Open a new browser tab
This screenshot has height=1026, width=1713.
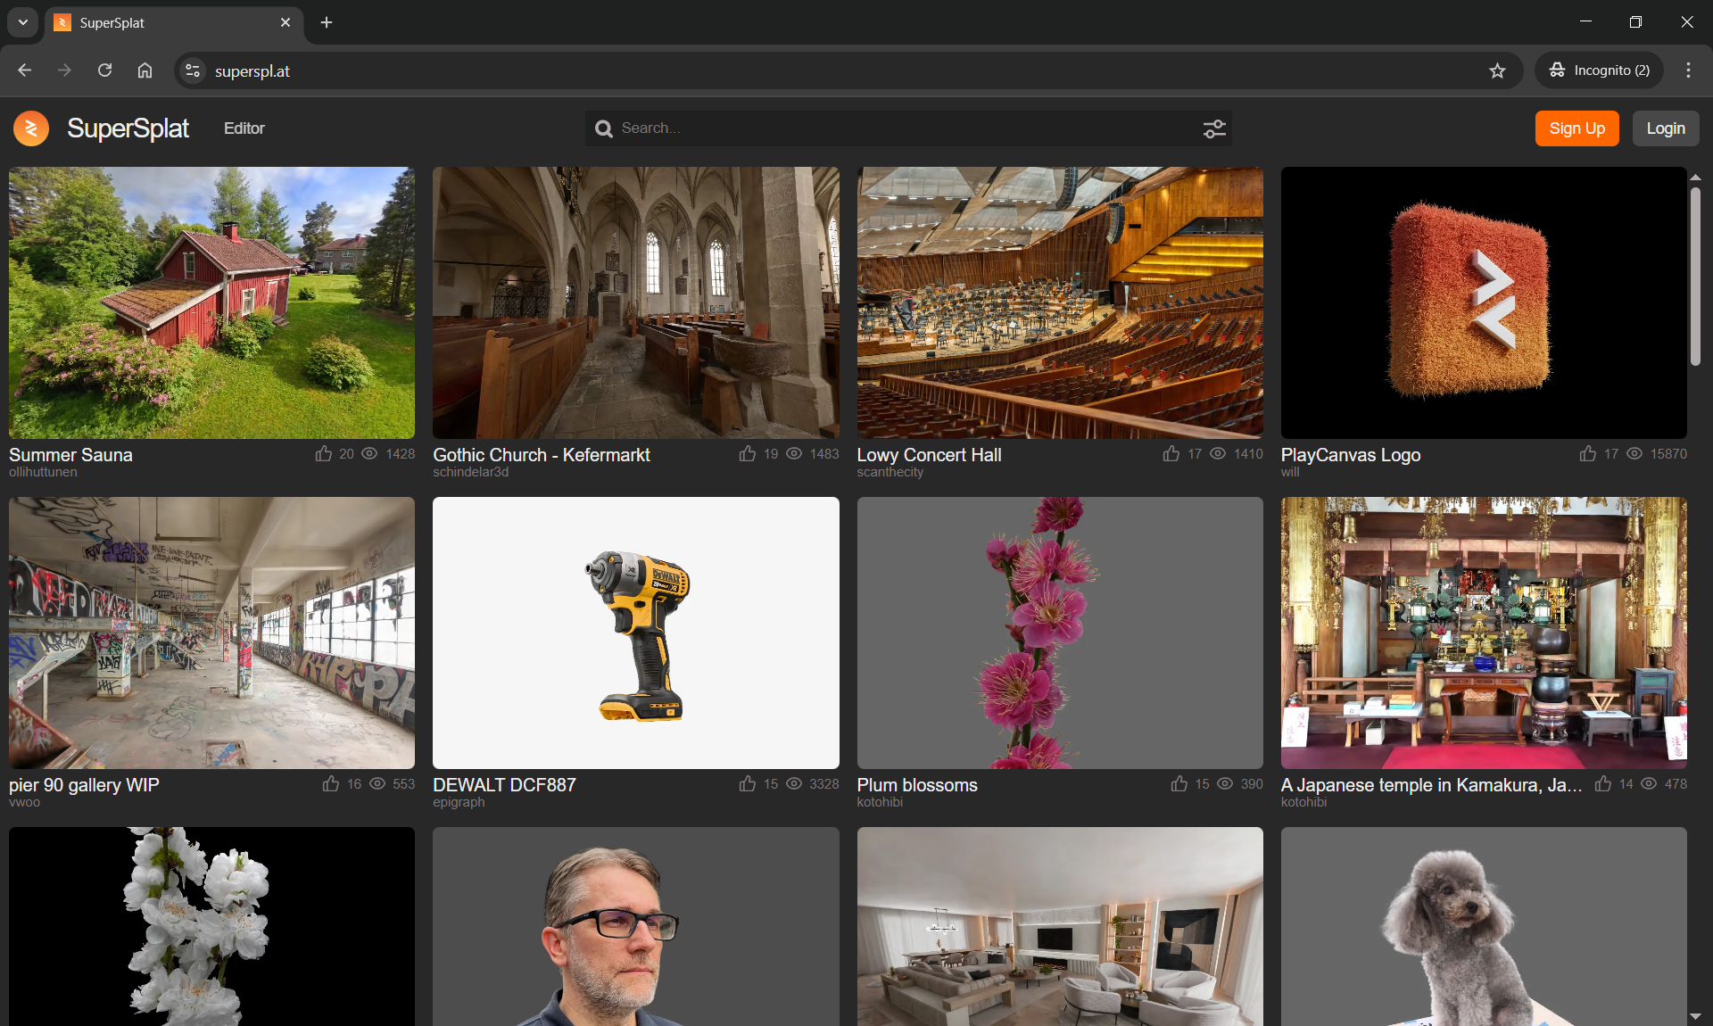click(327, 22)
